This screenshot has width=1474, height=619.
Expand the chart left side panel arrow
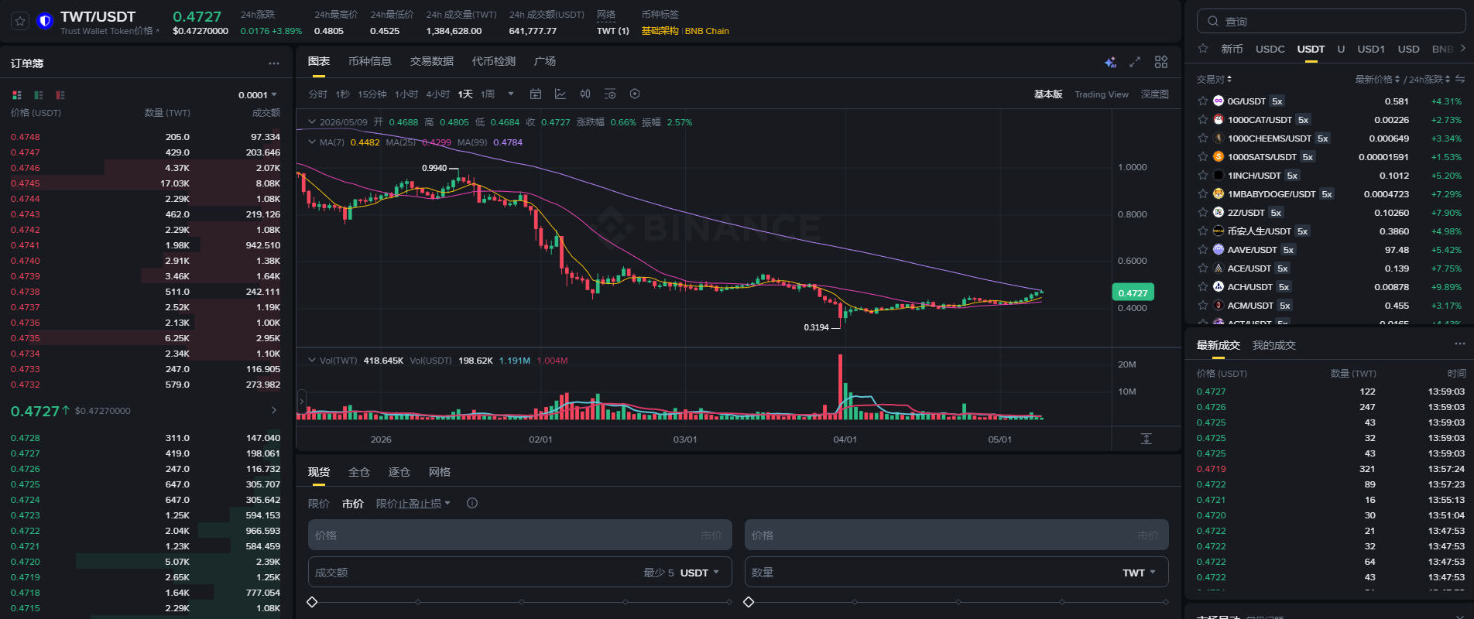301,401
